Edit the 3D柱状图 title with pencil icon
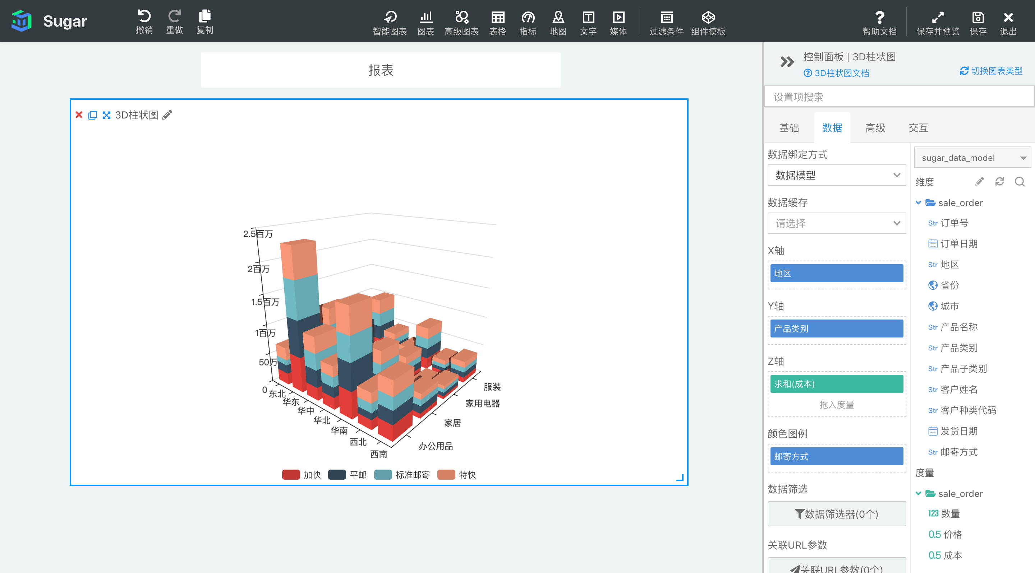 (x=167, y=115)
